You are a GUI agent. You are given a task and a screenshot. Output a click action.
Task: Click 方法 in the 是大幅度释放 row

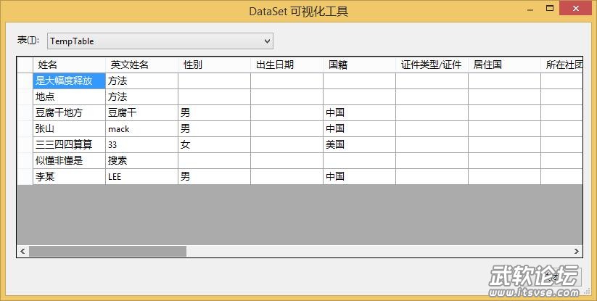(141, 81)
